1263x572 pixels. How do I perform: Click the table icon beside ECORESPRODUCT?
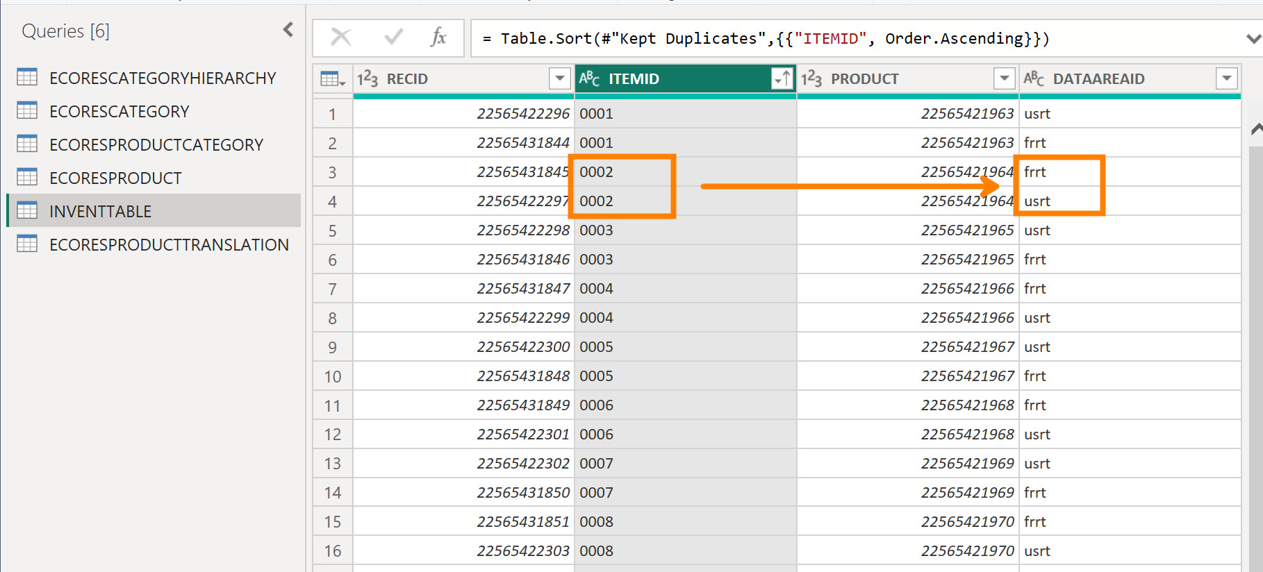click(x=27, y=177)
